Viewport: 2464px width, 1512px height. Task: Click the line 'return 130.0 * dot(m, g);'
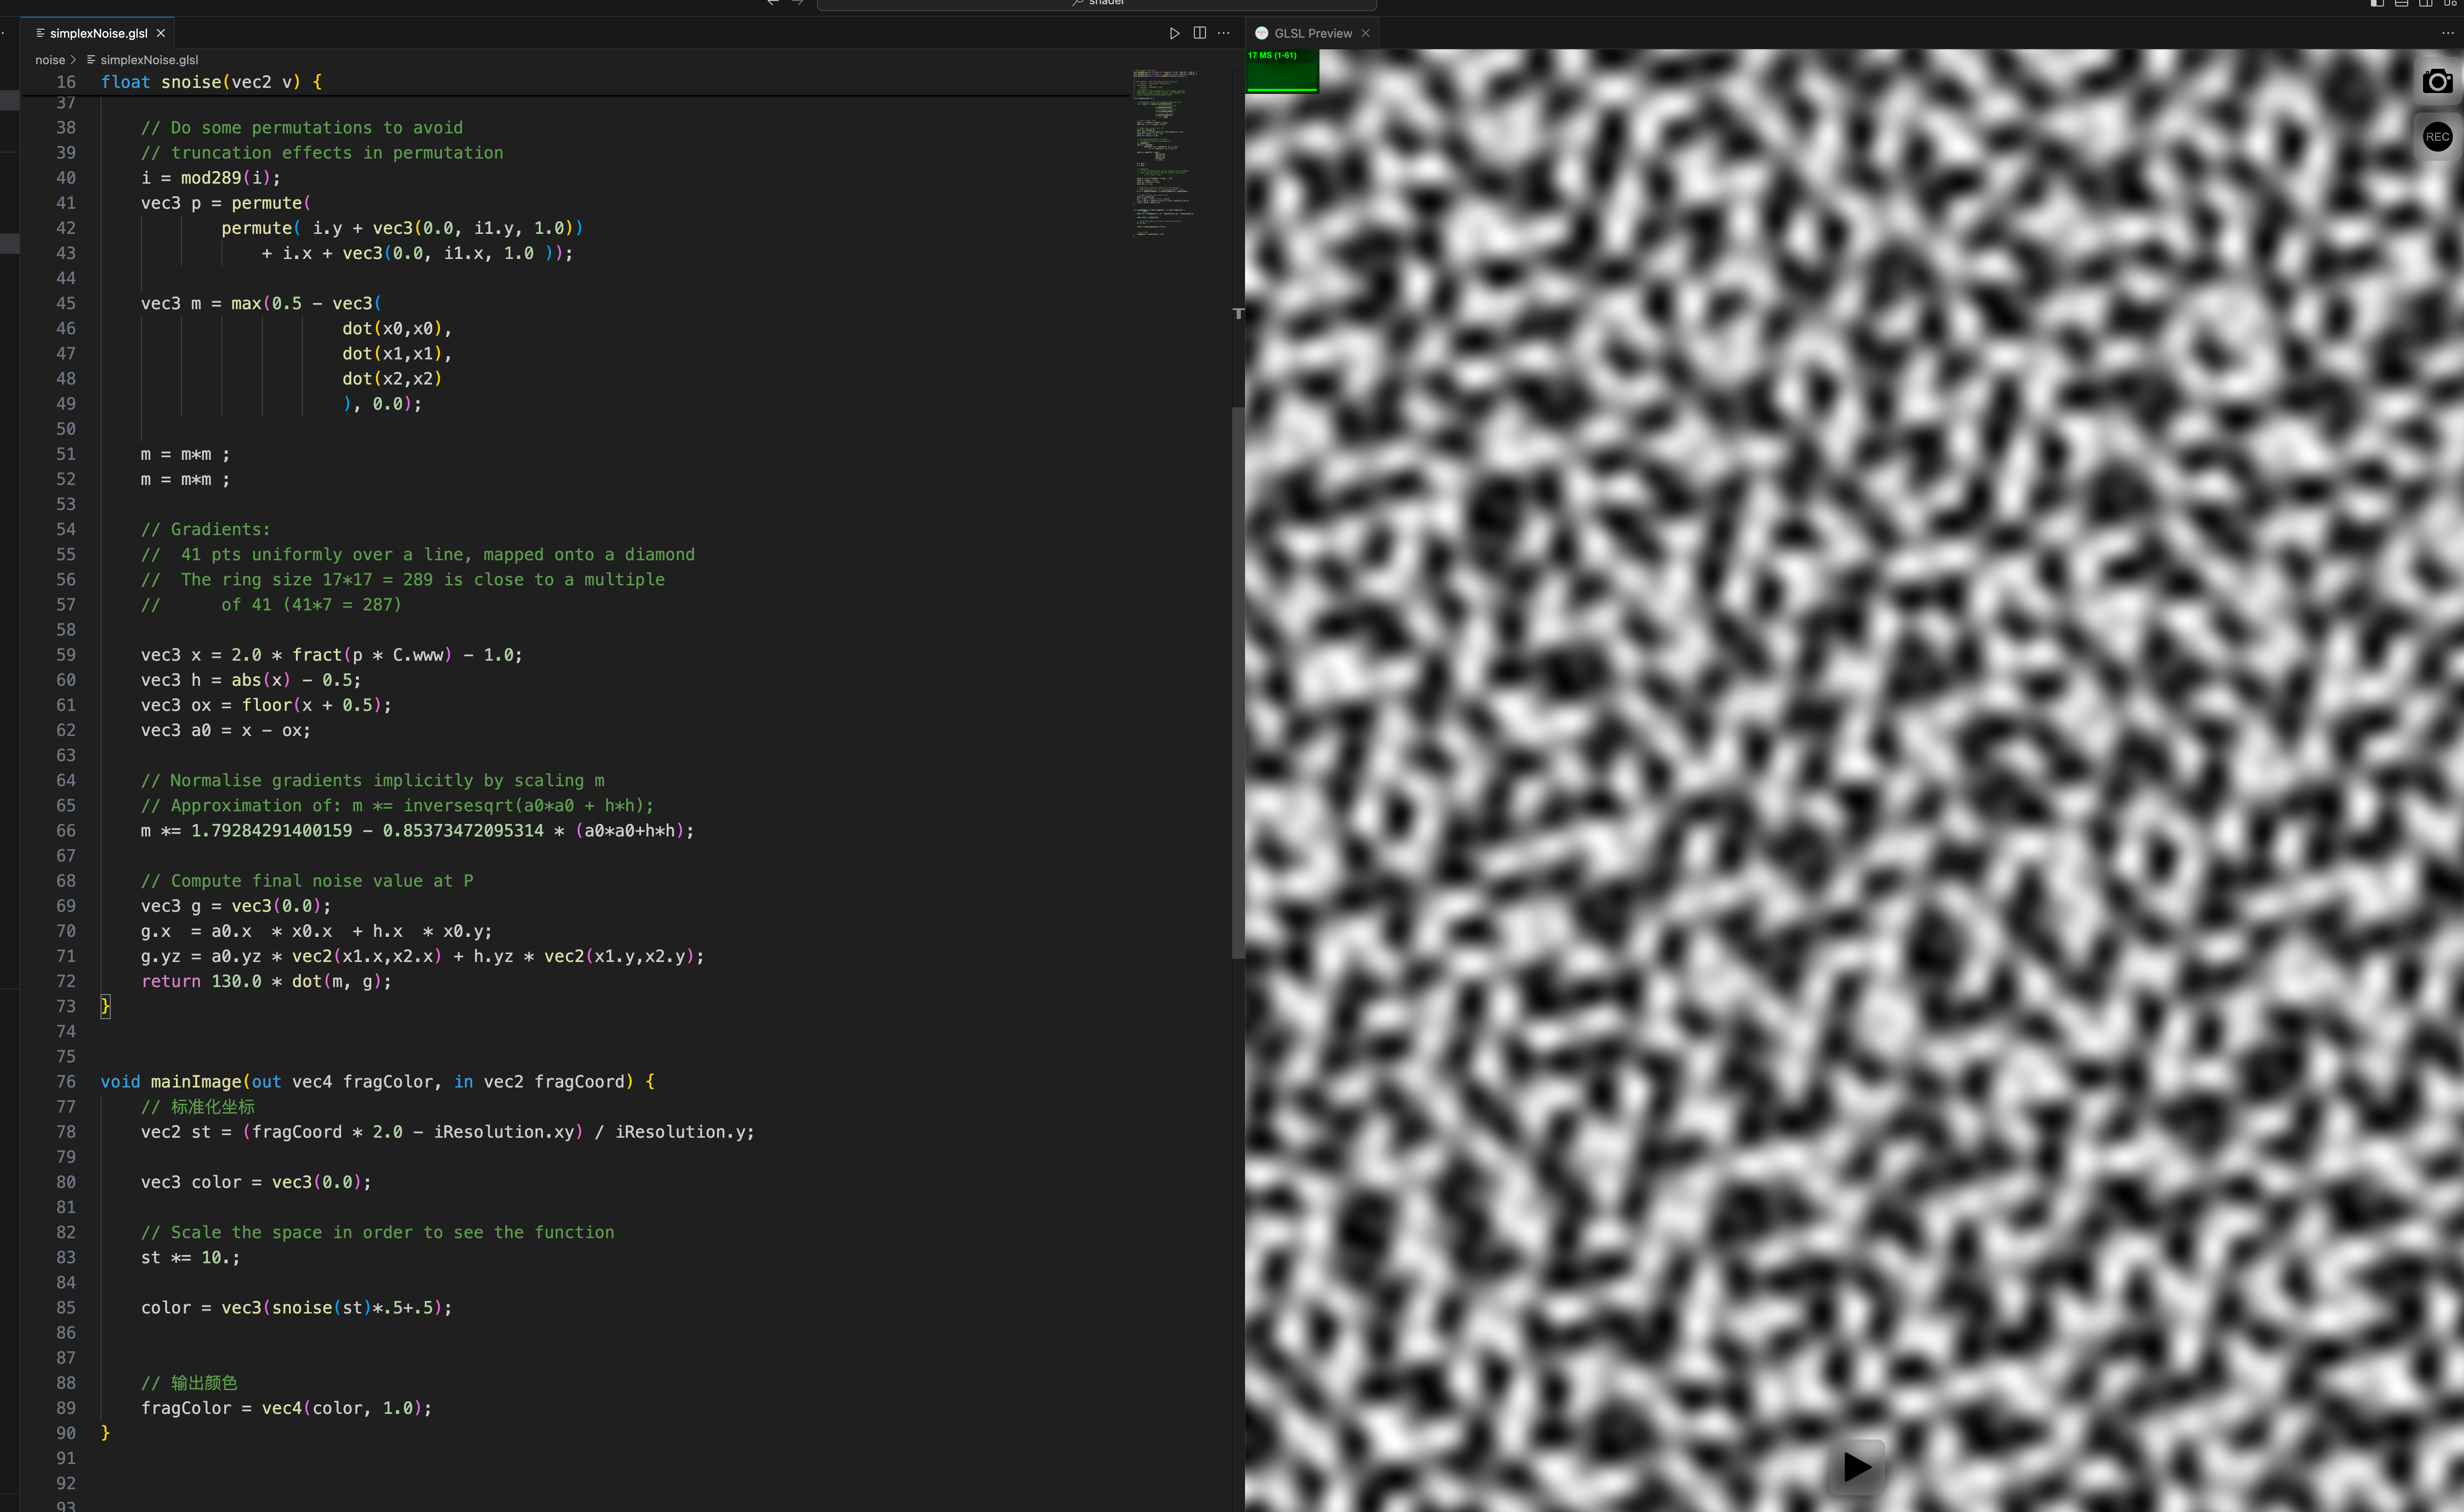[x=266, y=981]
